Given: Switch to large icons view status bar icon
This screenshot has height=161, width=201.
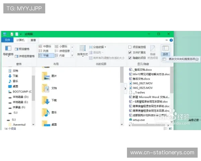Looking at the screenshot, I should (x=170, y=128).
